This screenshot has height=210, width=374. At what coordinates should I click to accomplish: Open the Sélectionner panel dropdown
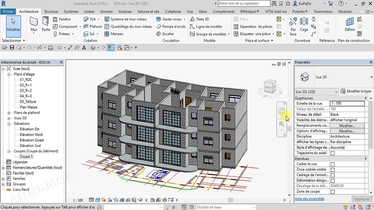pos(13,41)
